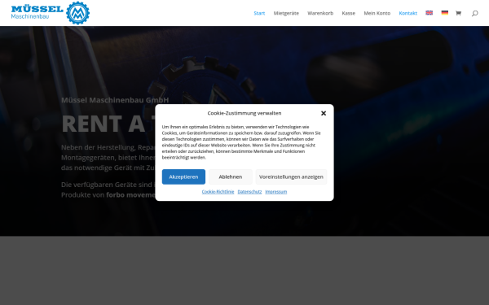This screenshot has width=489, height=305.
Task: Open the Datenschutz link
Action: pos(249,192)
